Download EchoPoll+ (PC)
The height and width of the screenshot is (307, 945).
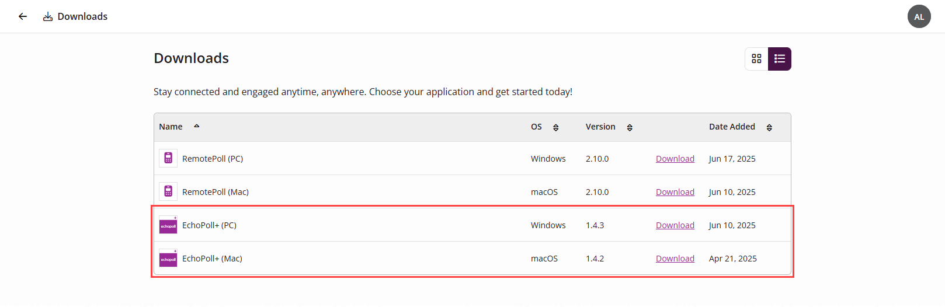(675, 225)
